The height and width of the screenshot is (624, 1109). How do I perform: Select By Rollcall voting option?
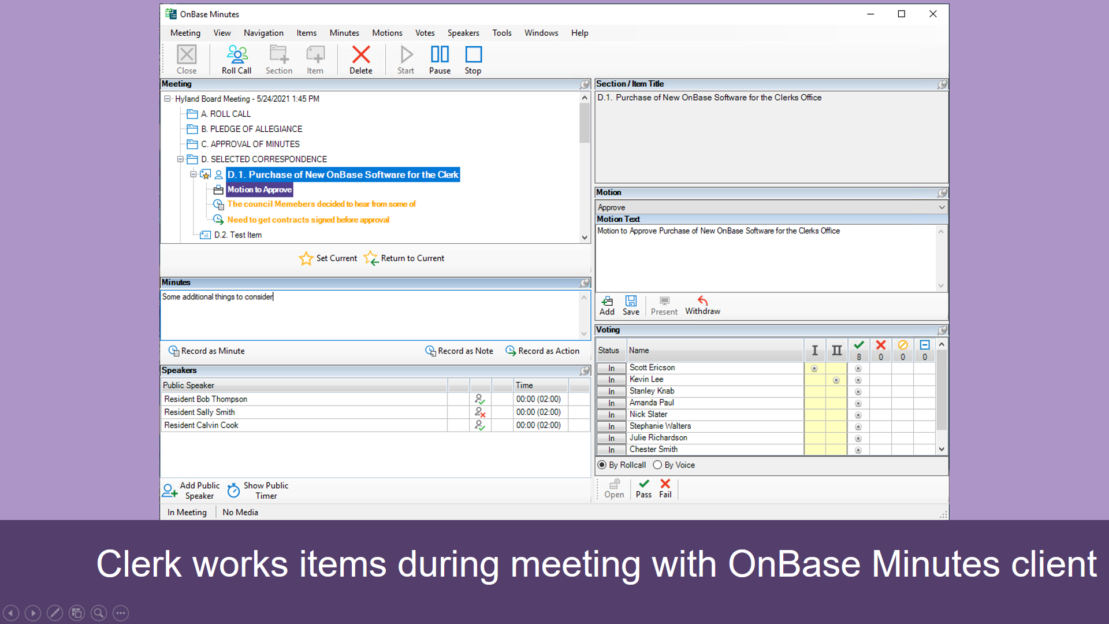(622, 465)
